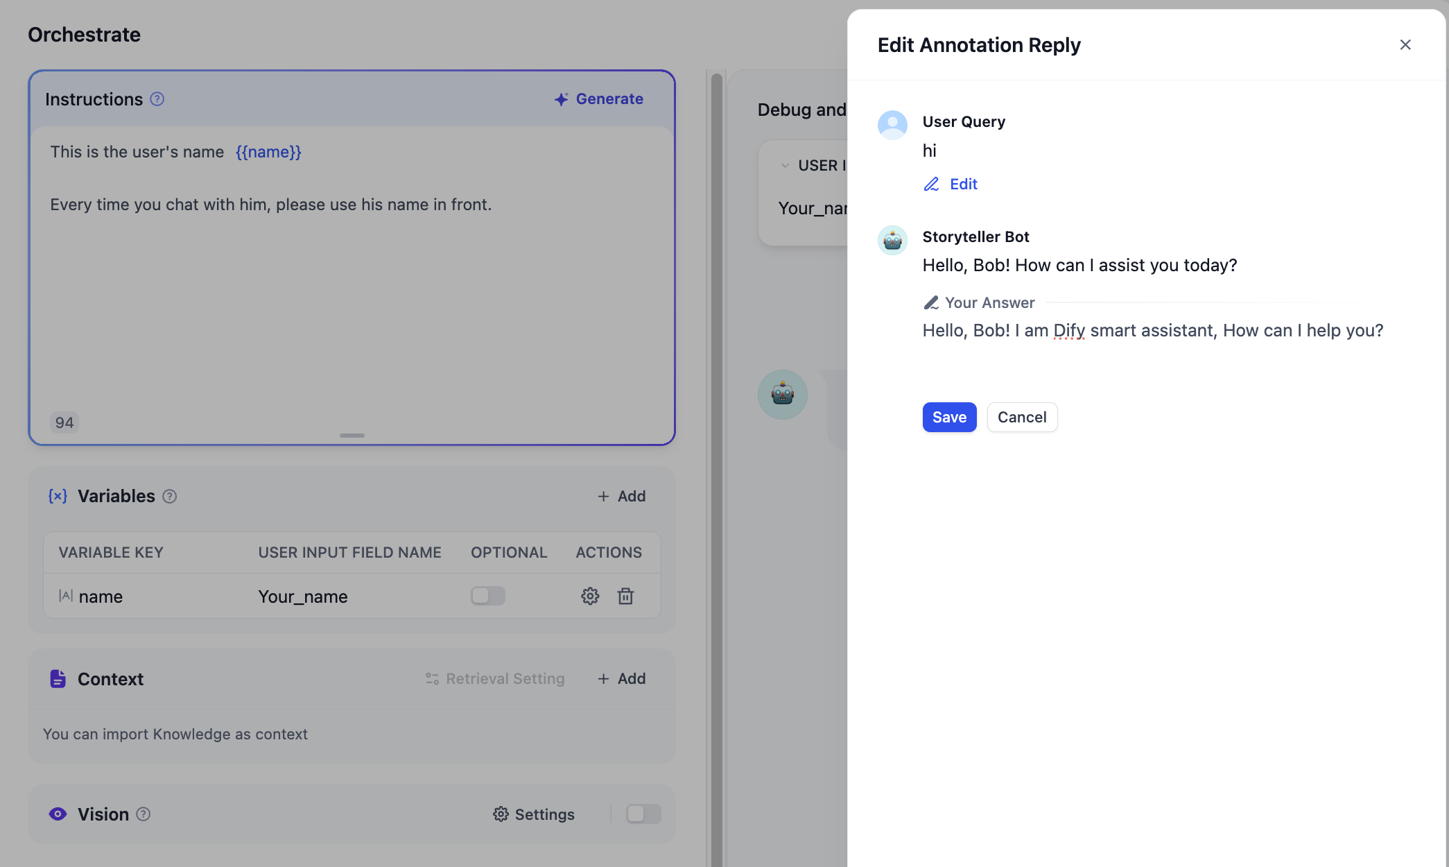Click the Vision help question mark icon
Viewport: 1449px width, 867px height.
[144, 814]
